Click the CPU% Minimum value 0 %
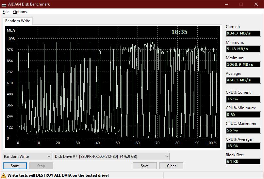The height and width of the screenshot is (179, 264). (243, 115)
